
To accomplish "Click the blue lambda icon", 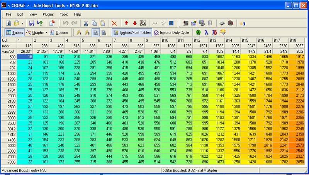I will (206, 32).
